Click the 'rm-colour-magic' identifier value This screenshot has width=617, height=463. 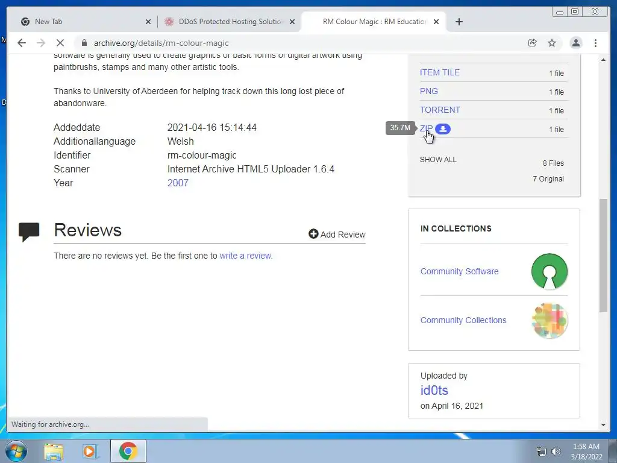pos(202,155)
